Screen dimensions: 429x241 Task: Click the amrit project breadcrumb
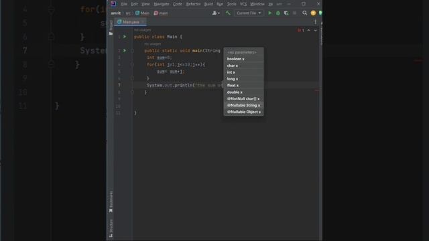(x=116, y=13)
